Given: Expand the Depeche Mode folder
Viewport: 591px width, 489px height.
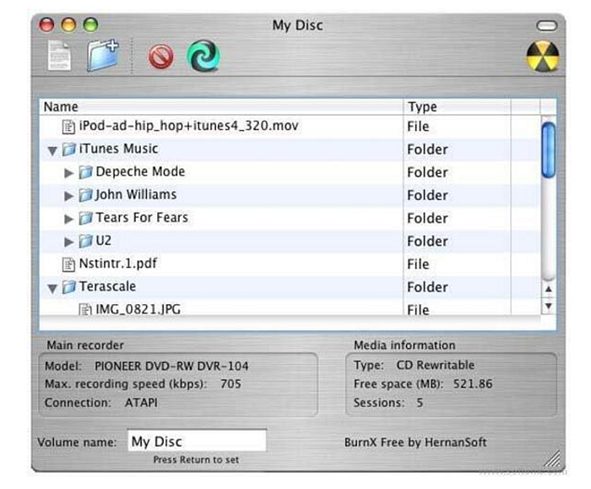Looking at the screenshot, I should tap(68, 173).
